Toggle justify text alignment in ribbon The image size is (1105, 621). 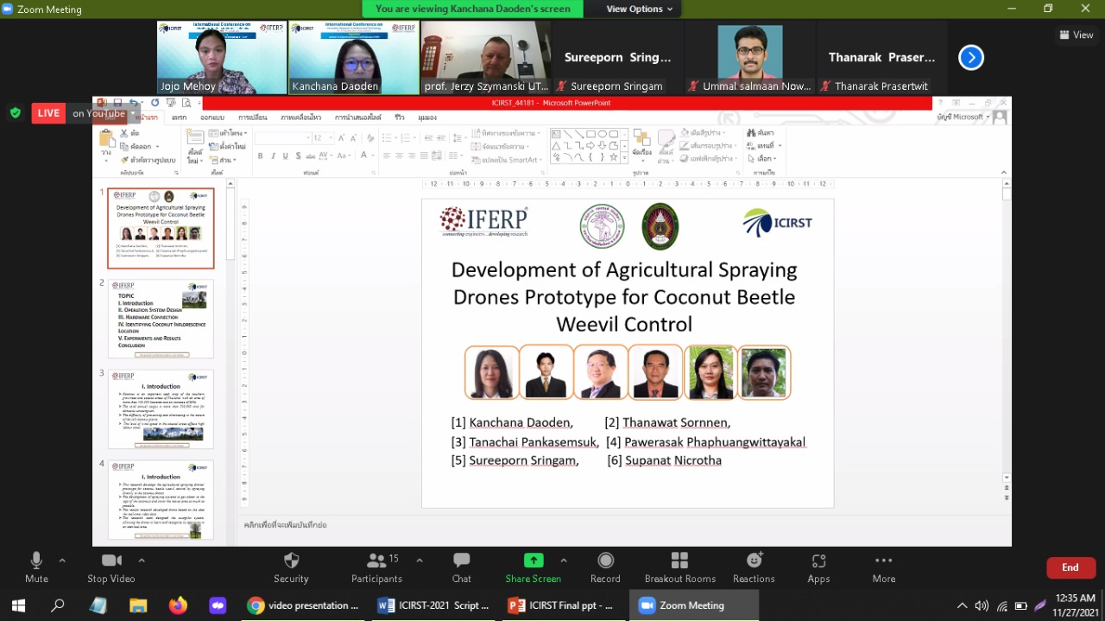pos(422,156)
